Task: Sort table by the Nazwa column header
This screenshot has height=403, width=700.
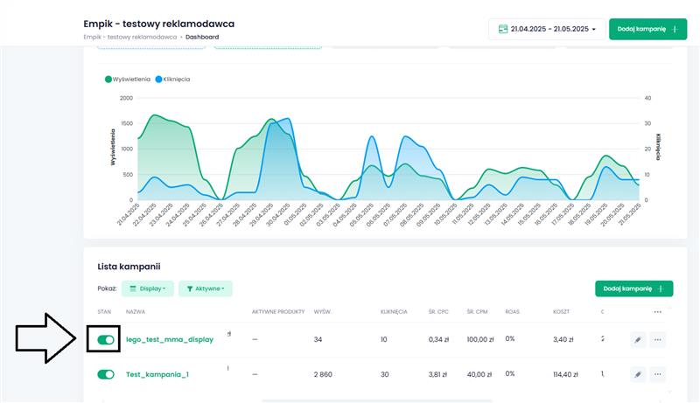Action: pyautogui.click(x=136, y=312)
